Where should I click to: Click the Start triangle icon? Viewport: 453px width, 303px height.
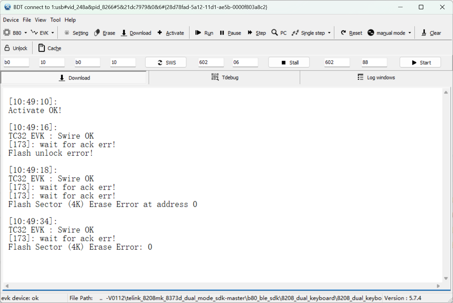pyautogui.click(x=414, y=62)
